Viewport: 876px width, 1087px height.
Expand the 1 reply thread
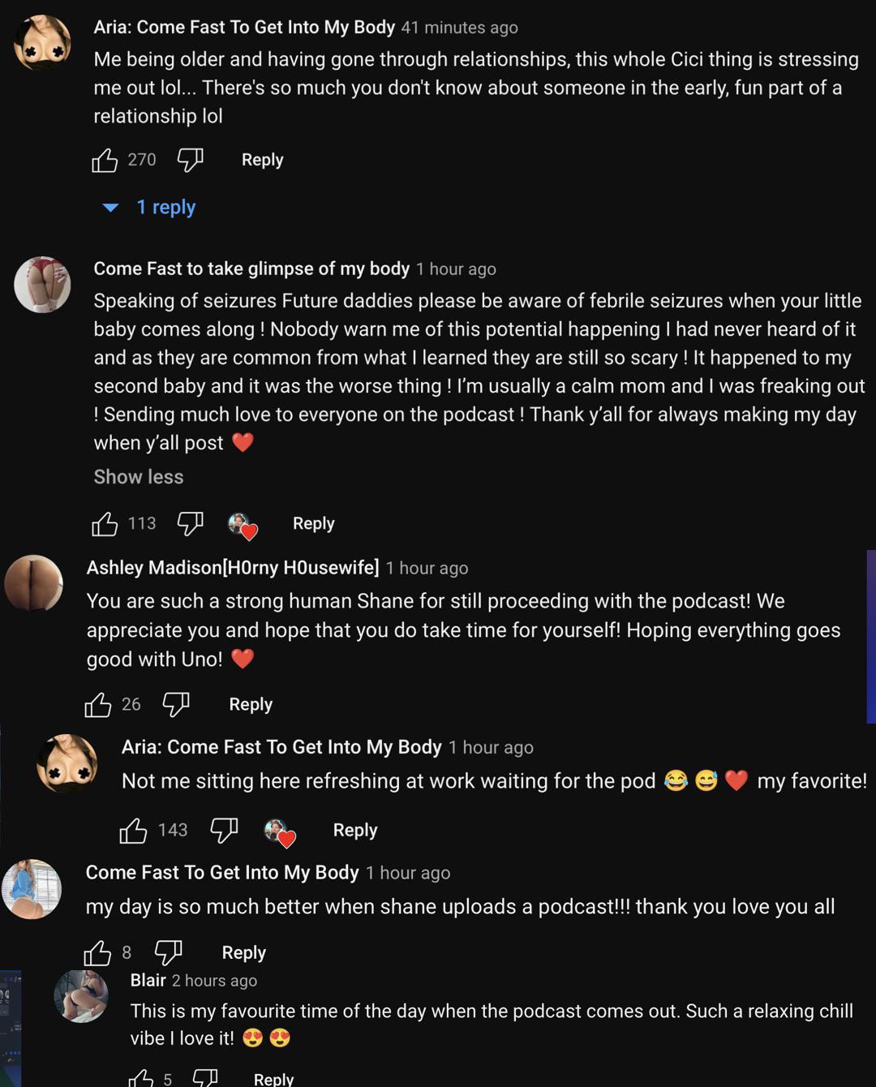point(165,208)
